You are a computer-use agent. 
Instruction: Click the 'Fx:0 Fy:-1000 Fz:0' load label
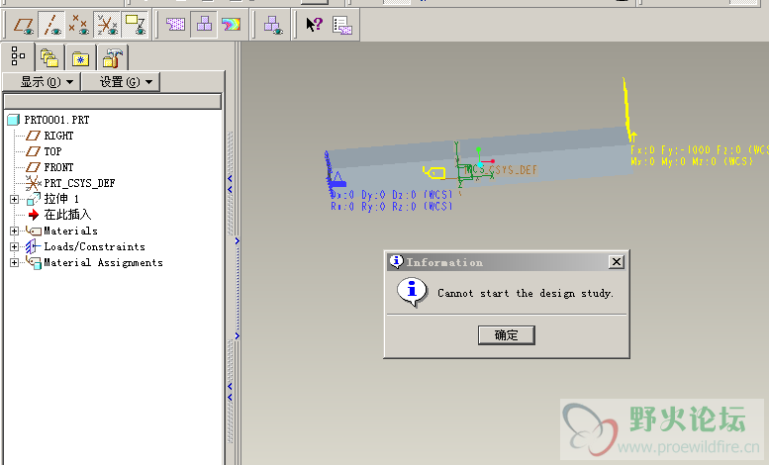(700, 150)
